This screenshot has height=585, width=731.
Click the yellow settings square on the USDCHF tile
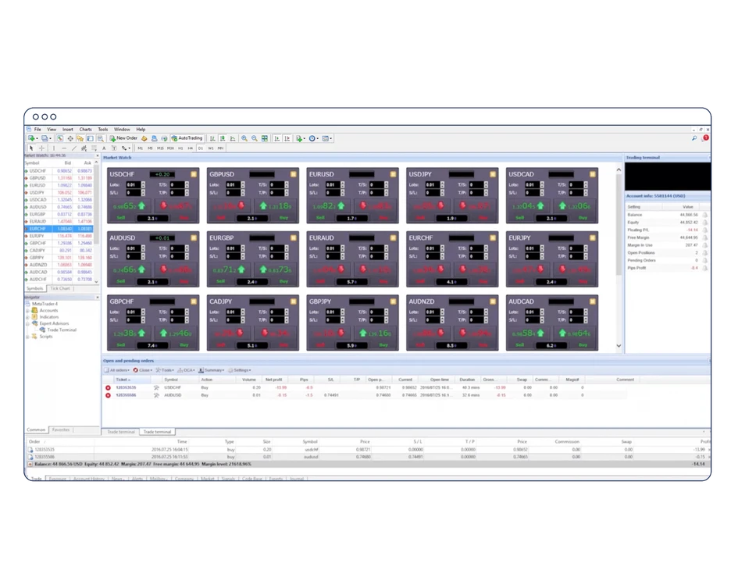(194, 174)
